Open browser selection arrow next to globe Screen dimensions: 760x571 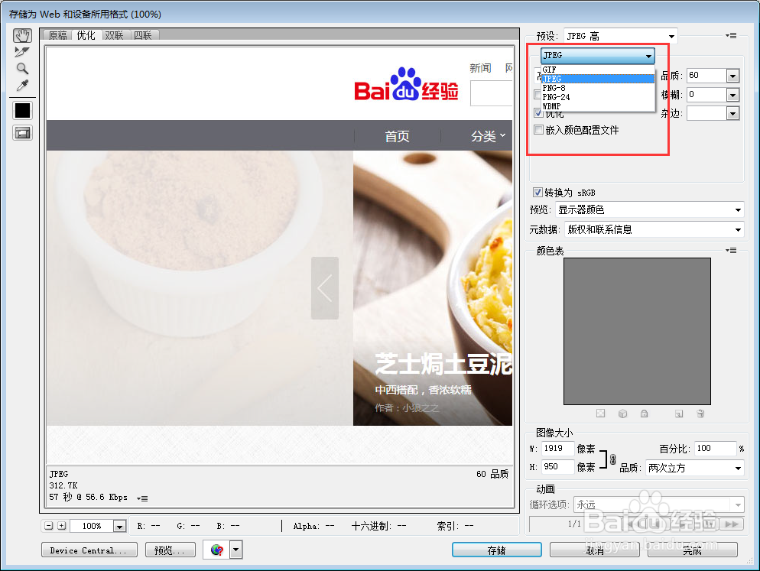tap(236, 550)
